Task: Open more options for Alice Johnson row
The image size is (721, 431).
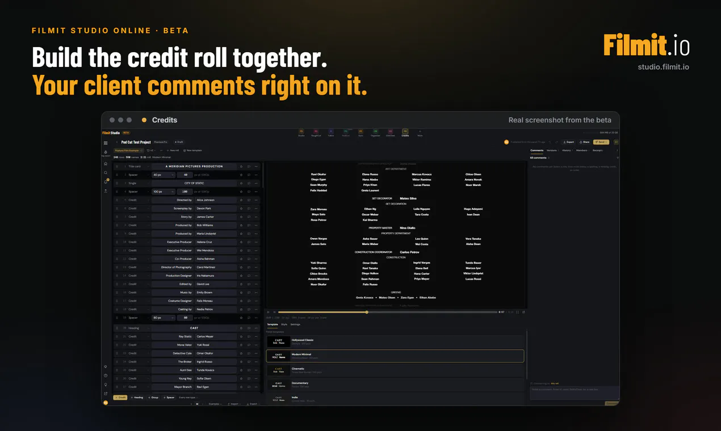Action: pos(256,200)
